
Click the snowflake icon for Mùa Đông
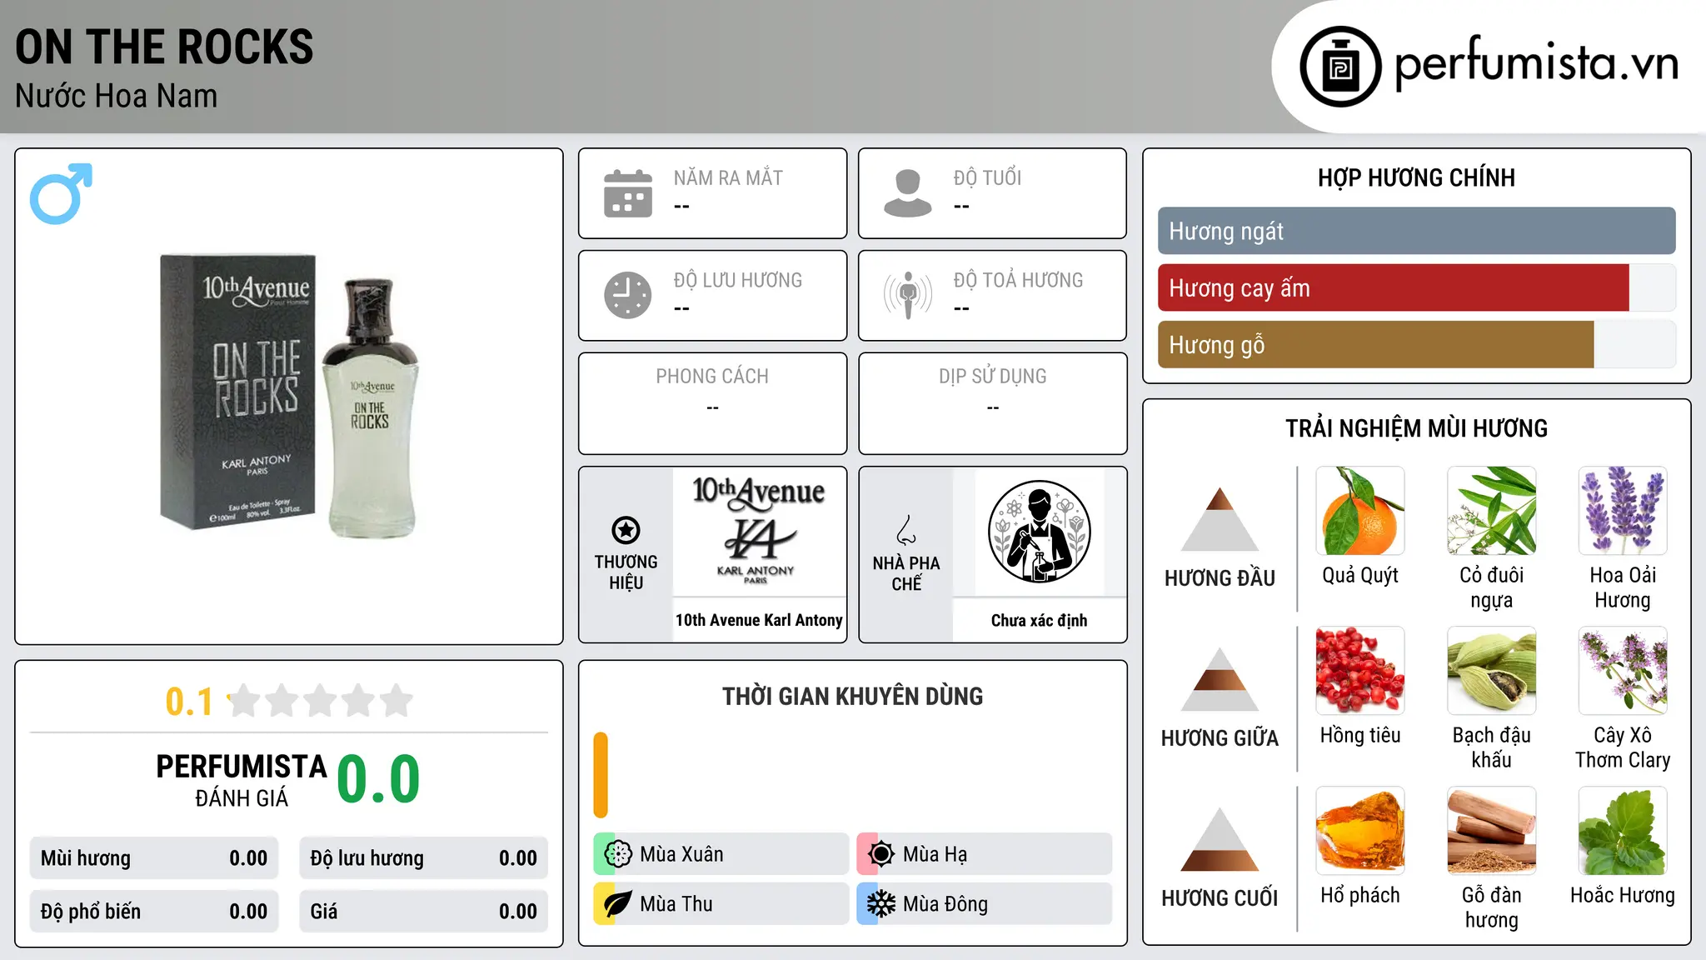[x=881, y=904]
